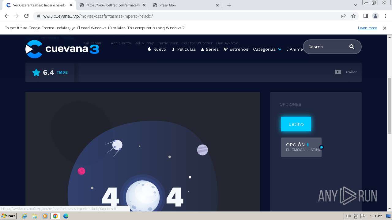Close the Press Allow tab
The width and height of the screenshot is (392, 220).
[217, 5]
